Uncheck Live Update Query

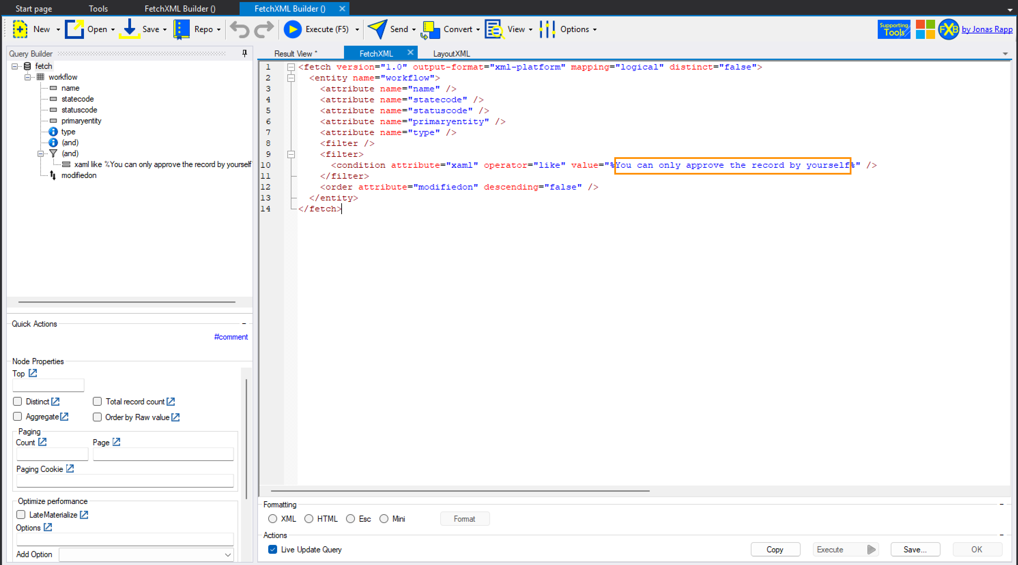[x=273, y=549]
